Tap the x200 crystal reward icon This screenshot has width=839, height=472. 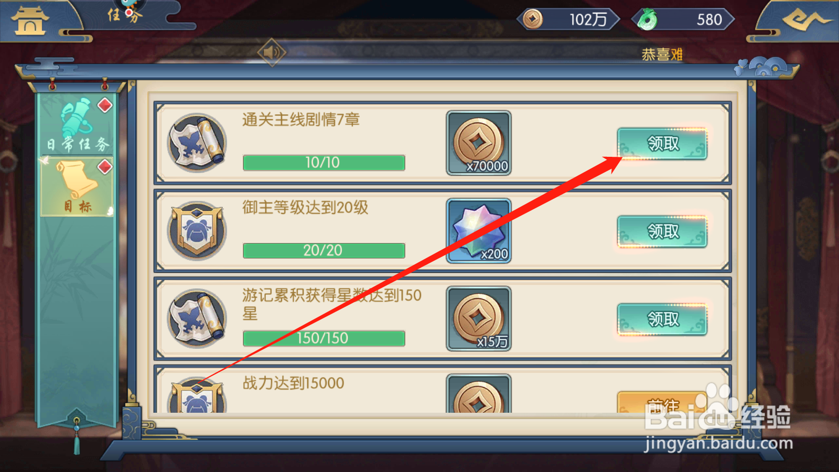point(478,230)
